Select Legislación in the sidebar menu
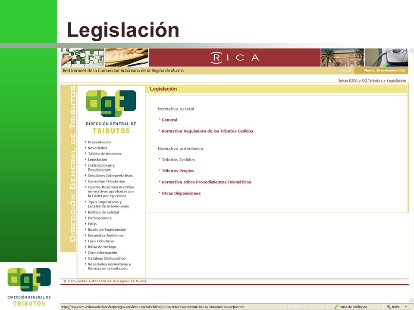The height and width of the screenshot is (310, 414). (97, 159)
